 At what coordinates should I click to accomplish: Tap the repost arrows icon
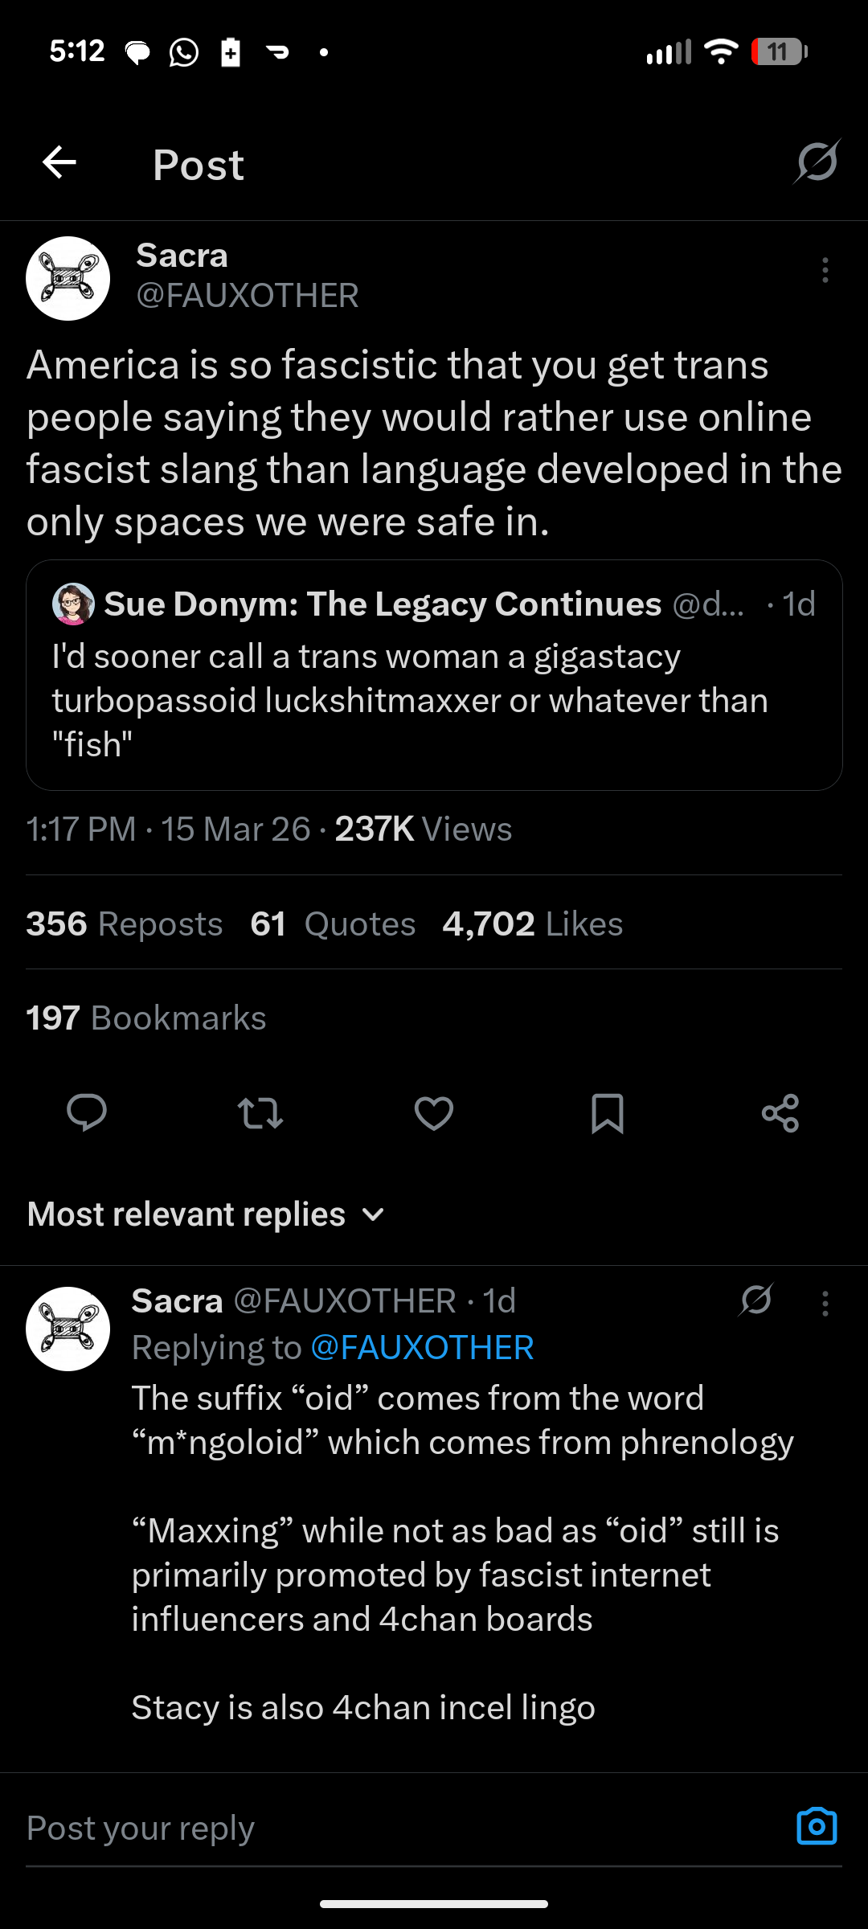tap(260, 1113)
